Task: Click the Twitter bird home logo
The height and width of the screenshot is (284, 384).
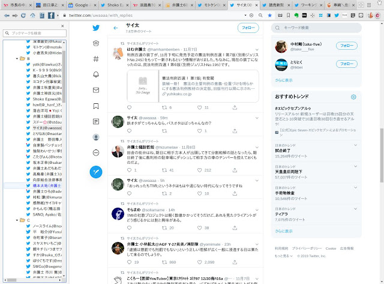Action: click(96, 28)
